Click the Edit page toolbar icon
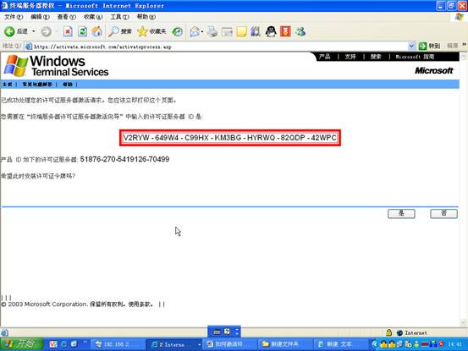Image resolution: width=468 pixels, height=351 pixels. coord(227,31)
